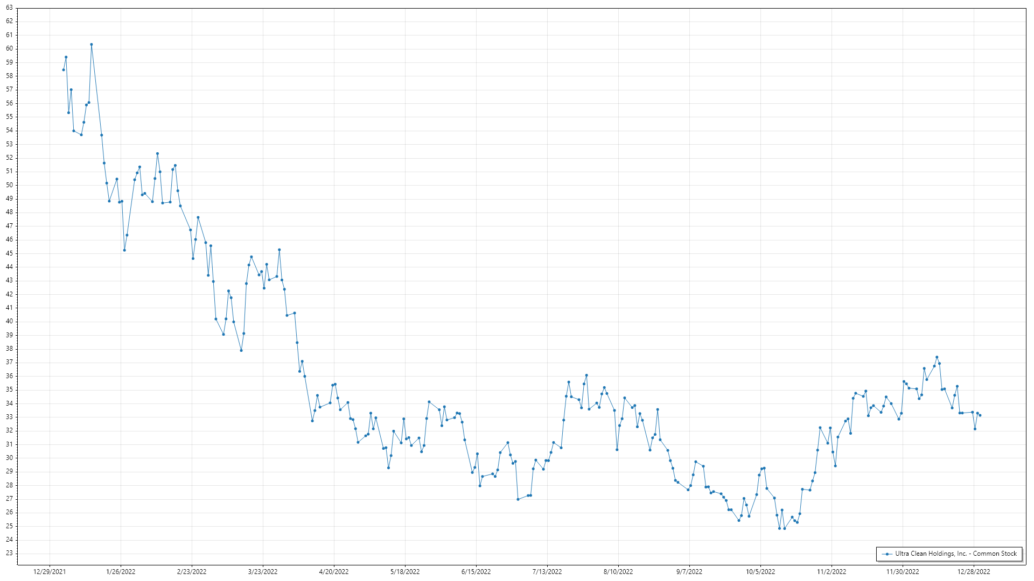1034x581 pixels.
Task: Click the 9/7/2022 x-axis date label
Action: (689, 572)
